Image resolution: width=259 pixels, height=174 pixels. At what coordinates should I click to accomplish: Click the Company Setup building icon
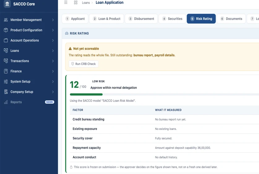6,92
